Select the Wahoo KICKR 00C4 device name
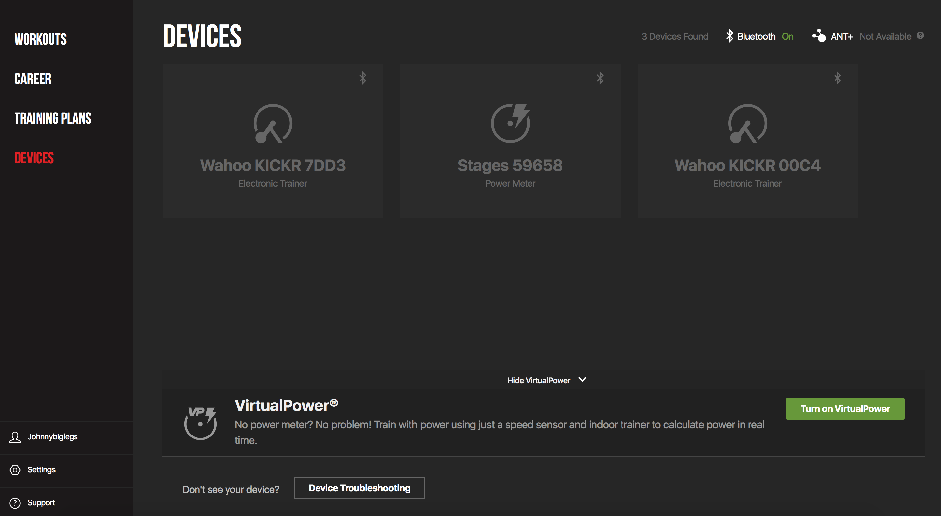The image size is (941, 516). tap(748, 165)
